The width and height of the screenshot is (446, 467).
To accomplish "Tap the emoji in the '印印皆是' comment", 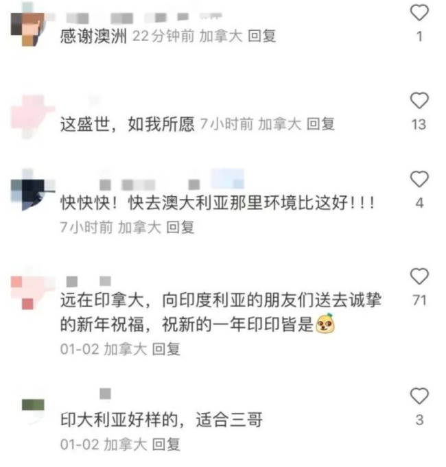I will 325,323.
